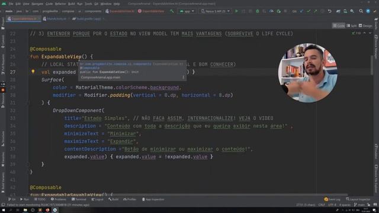This screenshot has width=379, height=213.
Task: Switch editor to Design view
Action: tap(365, 25)
